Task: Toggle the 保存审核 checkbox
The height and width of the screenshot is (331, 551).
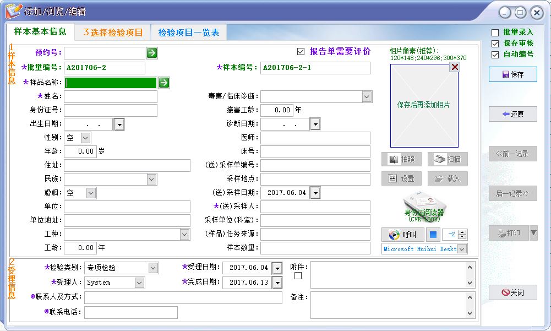Action: (495, 44)
